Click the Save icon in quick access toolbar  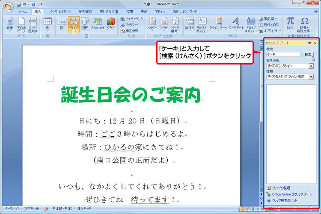pos(19,4)
